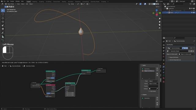Open the File menu

pos(5,1)
